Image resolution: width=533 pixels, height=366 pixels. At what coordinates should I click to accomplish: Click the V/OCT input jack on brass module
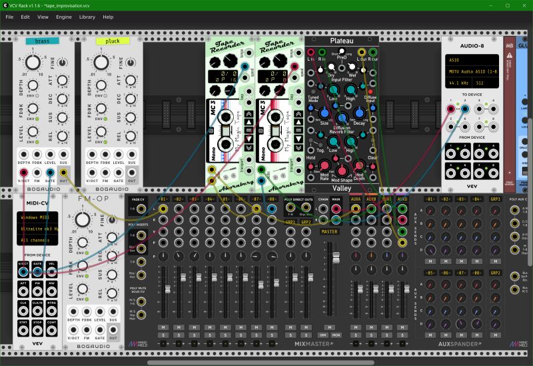point(23,173)
